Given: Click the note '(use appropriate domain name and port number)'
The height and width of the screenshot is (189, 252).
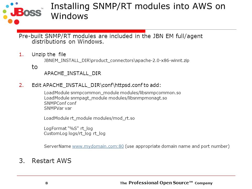Looking at the screenshot, I should 177,146.
